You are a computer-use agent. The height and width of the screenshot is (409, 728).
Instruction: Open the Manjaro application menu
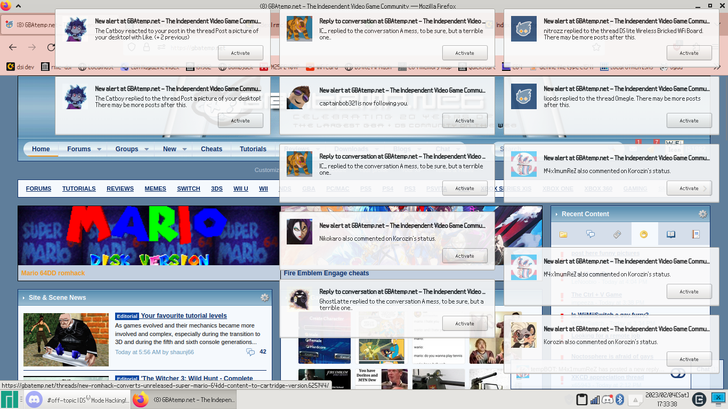point(9,399)
